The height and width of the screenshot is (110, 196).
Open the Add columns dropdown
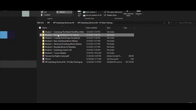[x=96, y=12]
